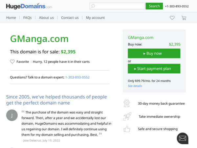
Task: Click the magnifier icon in search box
Action: tap(93, 6)
